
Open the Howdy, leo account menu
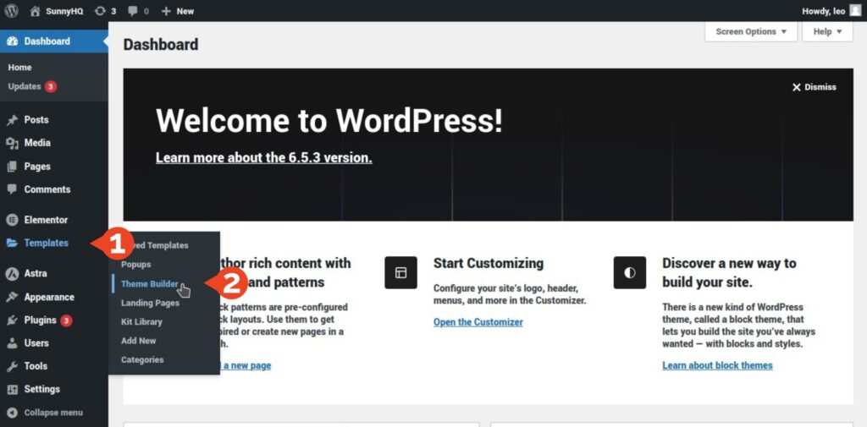coord(831,11)
